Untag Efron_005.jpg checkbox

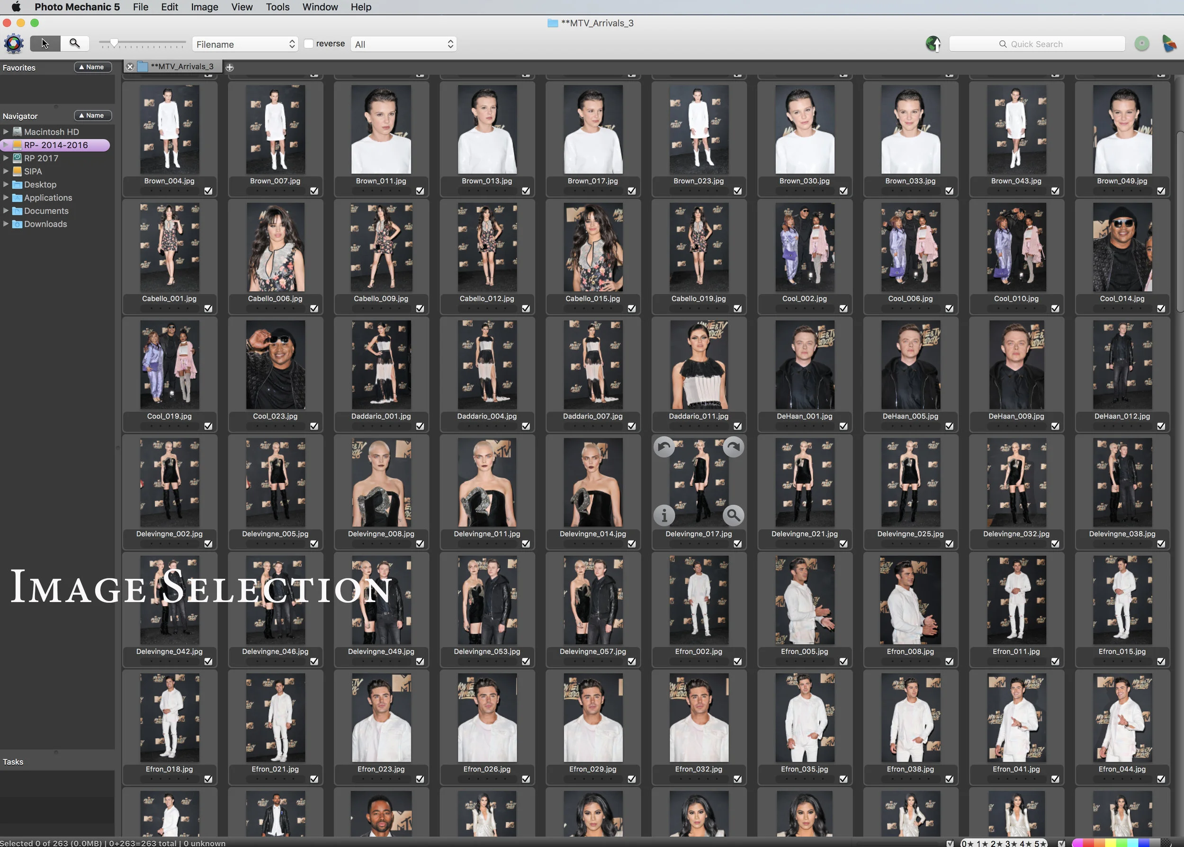click(843, 661)
